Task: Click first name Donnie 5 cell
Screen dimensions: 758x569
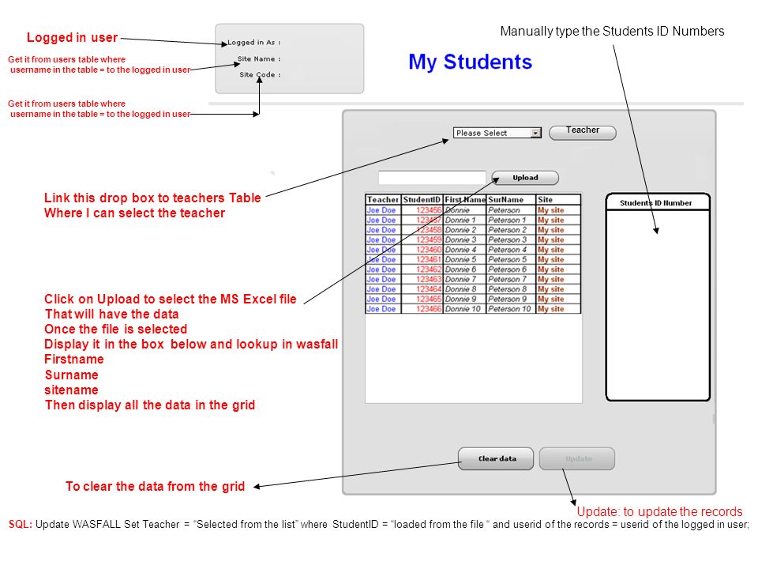Action: 464,259
